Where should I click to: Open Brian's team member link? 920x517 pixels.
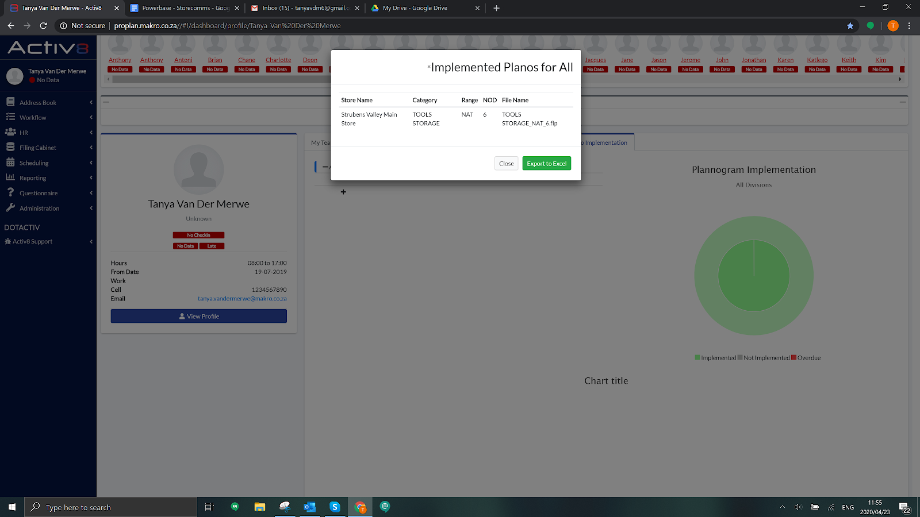[x=215, y=60]
